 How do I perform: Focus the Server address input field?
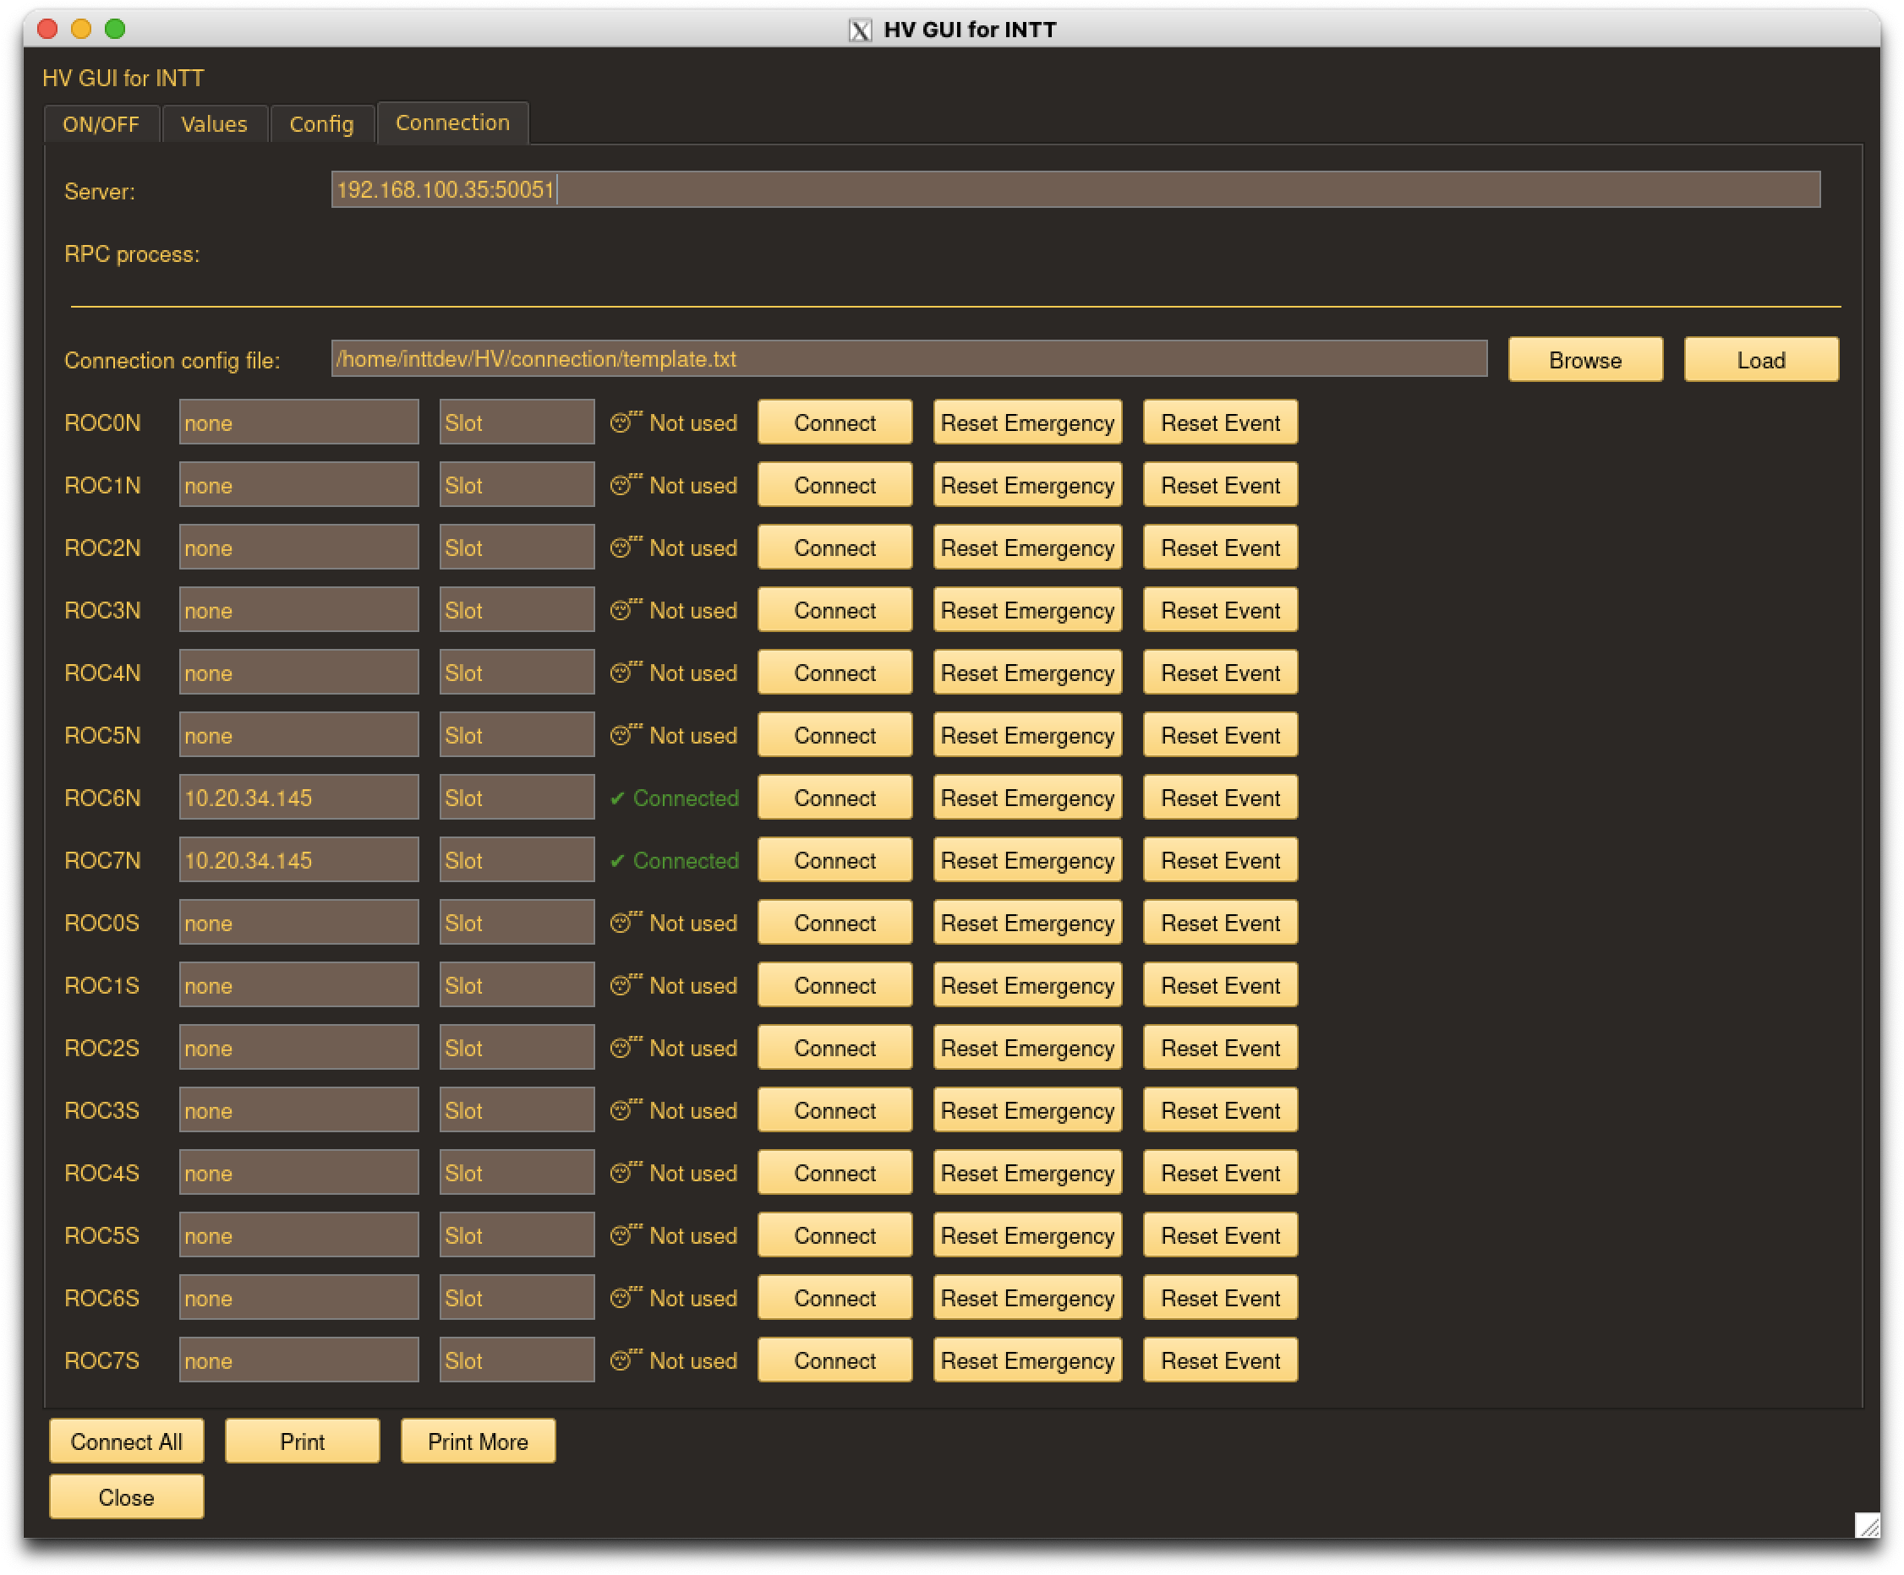tap(1075, 189)
